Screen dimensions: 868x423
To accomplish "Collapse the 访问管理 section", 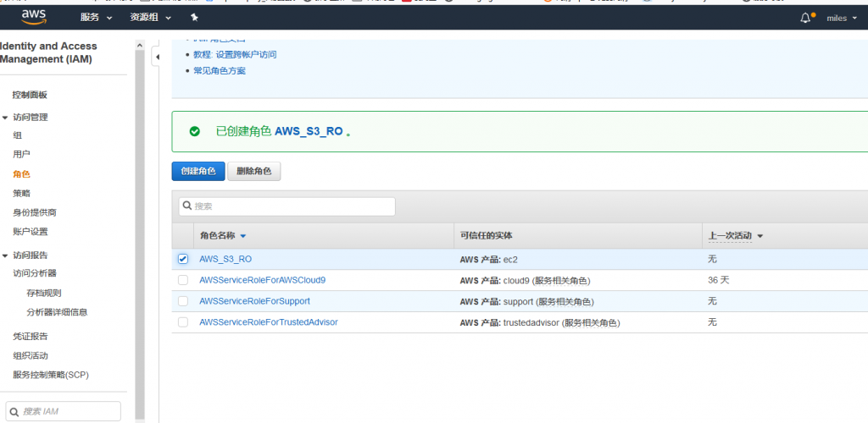I will tap(5, 118).
